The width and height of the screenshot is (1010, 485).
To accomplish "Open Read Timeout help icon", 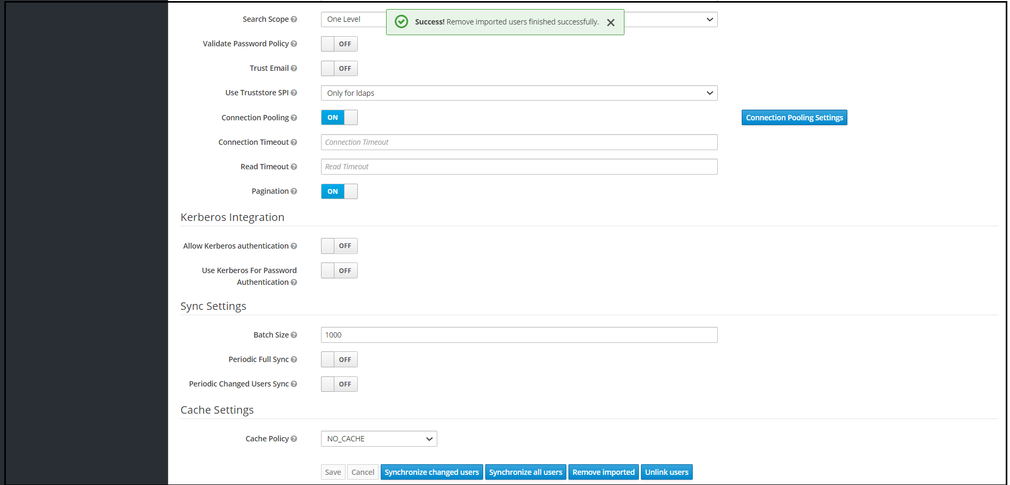I will pos(294,167).
